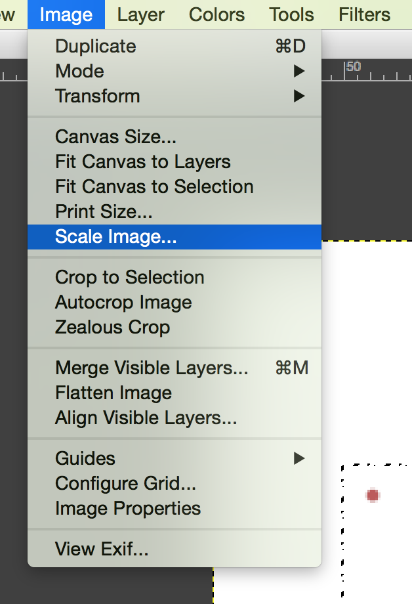Viewport: 412px width, 604px height.
Task: Run Autocrop Image
Action: [175, 303]
